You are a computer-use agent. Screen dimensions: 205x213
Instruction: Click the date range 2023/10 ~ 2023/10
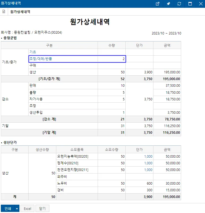click(166, 33)
